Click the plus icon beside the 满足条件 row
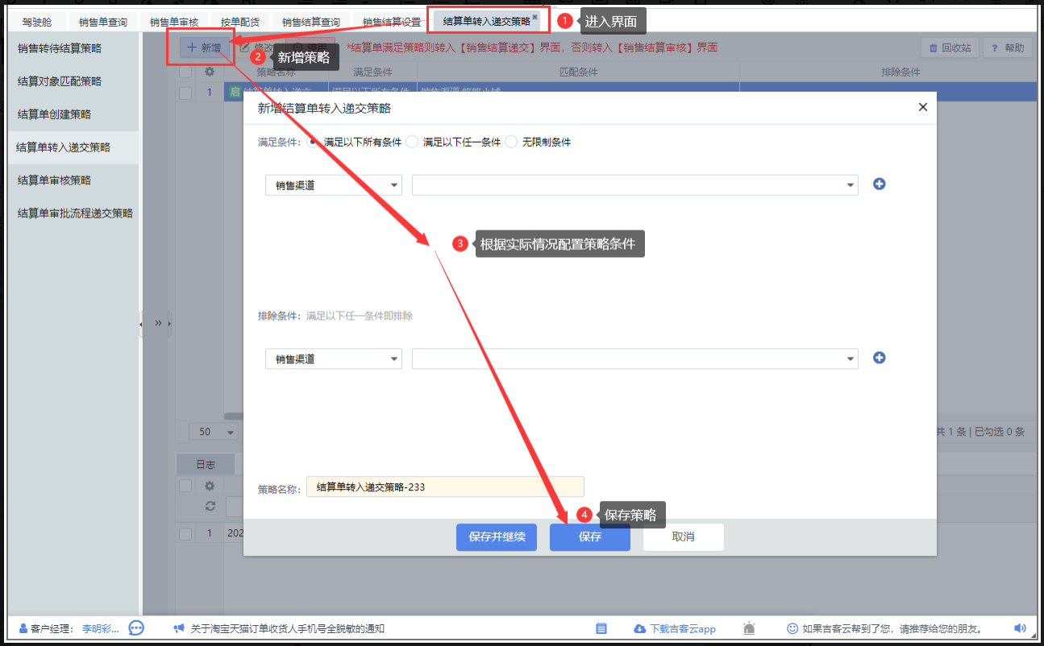The width and height of the screenshot is (1044, 646). tap(880, 184)
